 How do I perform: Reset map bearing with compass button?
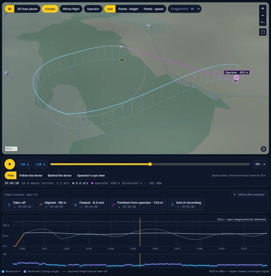pyautogui.click(x=263, y=22)
